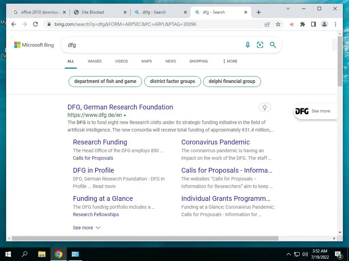This screenshot has height=261, width=349.
Task: Click the volume speaker tray icon
Action: point(305,254)
